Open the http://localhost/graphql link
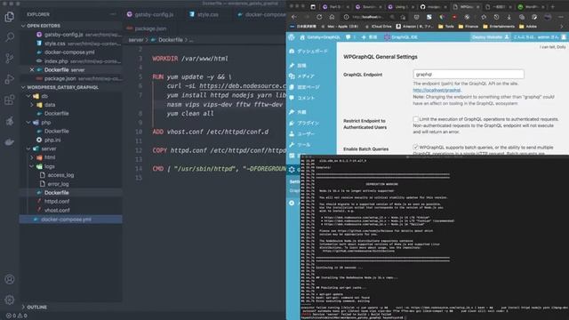Viewport: 569px width, 320px height. [x=437, y=90]
